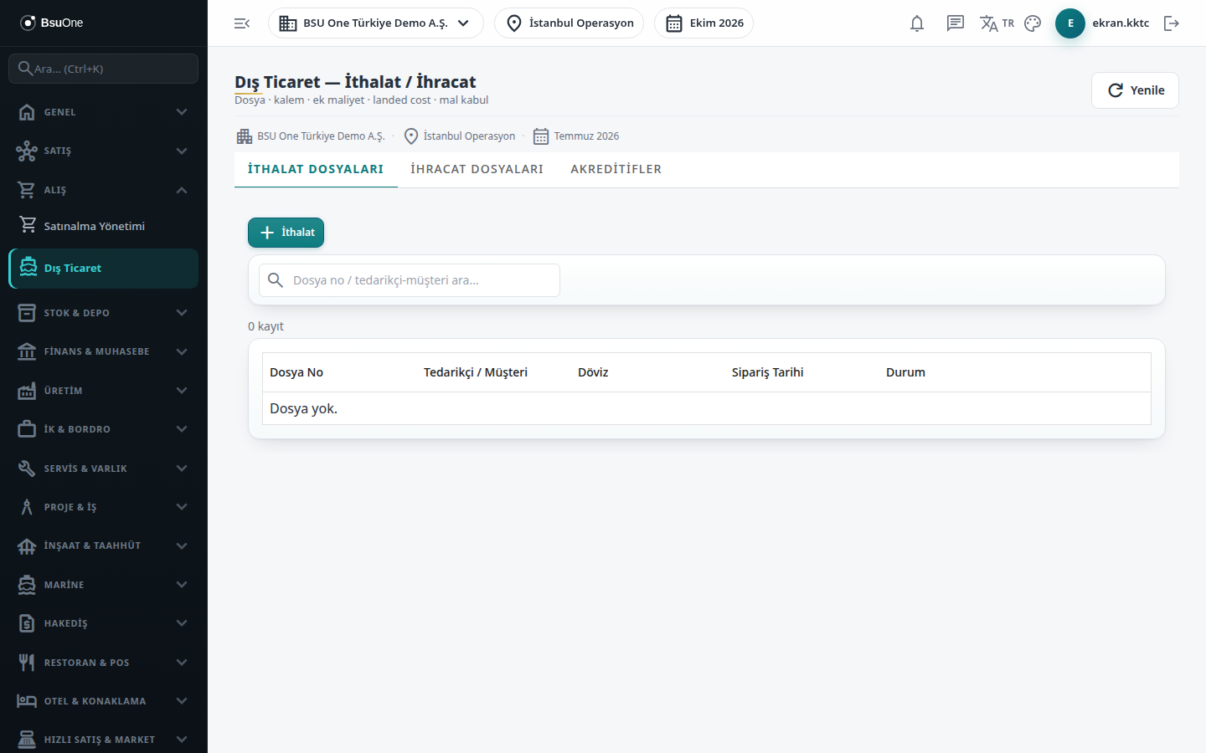Viewport: 1206px width, 753px height.
Task: Select the Ekim 2026 period picker
Action: pos(703,23)
